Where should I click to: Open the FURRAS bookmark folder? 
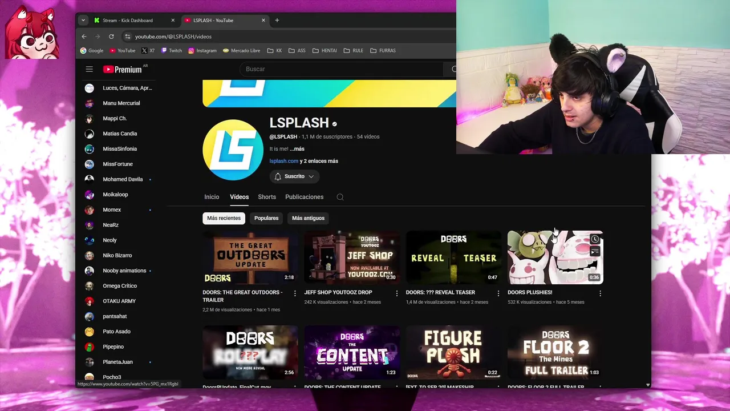click(x=383, y=50)
